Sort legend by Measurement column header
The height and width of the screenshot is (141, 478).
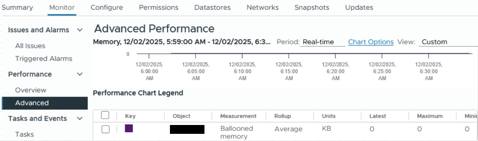[x=238, y=116]
